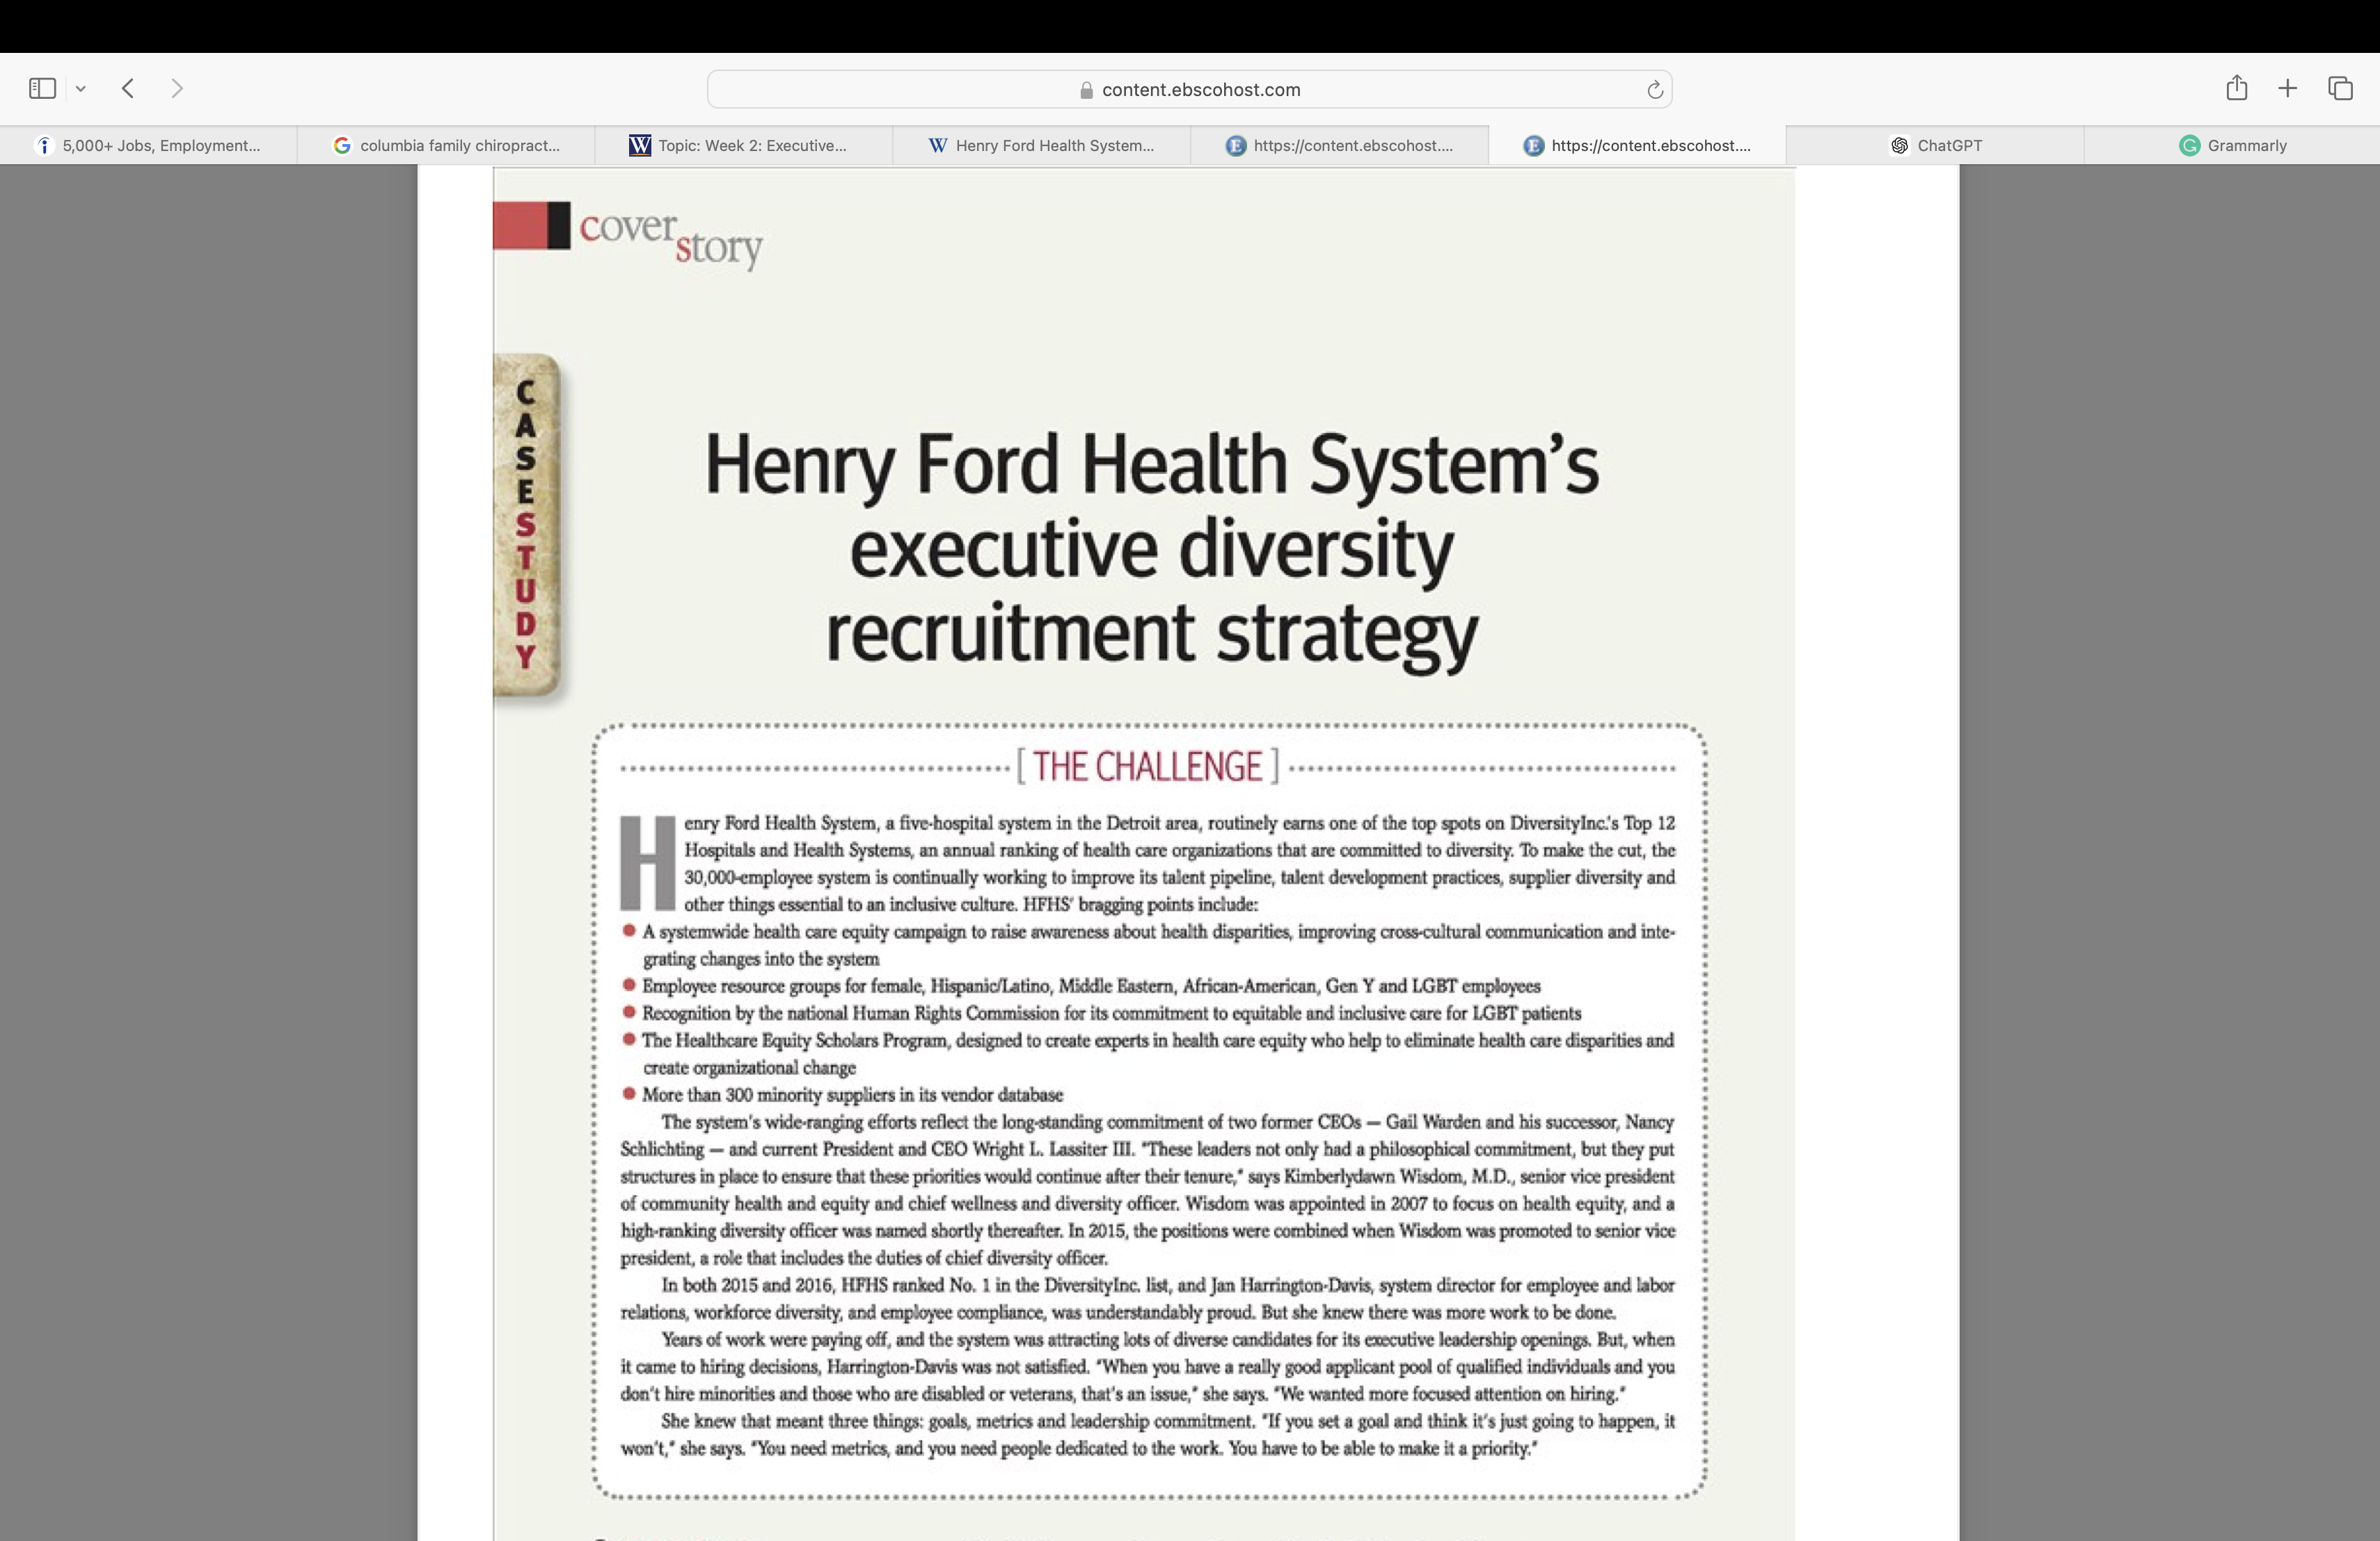
Task: Click the Grammarly icon on its tab
Action: (2189, 145)
